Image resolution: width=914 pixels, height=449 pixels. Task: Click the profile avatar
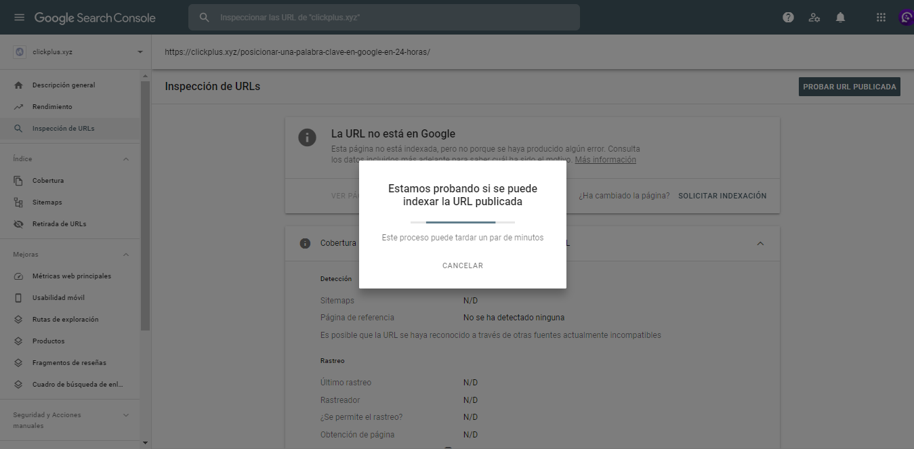coord(906,16)
